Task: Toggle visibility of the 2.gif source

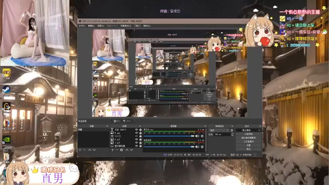Action: (x=137, y=139)
